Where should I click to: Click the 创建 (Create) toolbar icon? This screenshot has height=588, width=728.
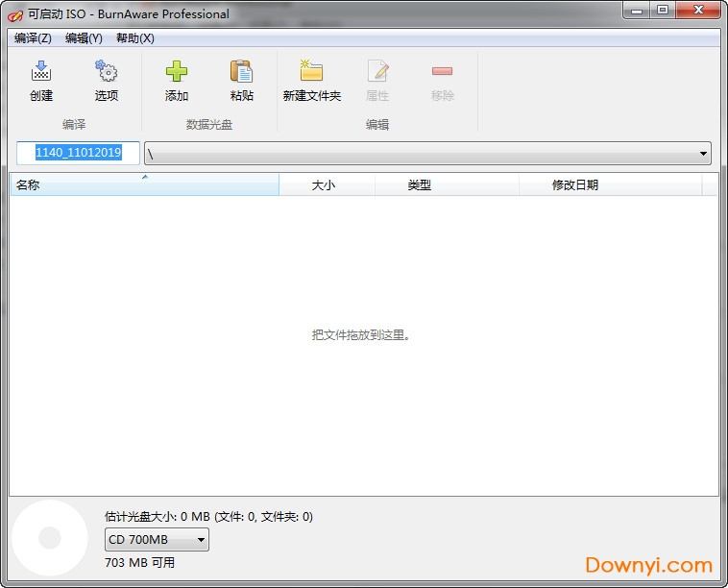[x=41, y=72]
